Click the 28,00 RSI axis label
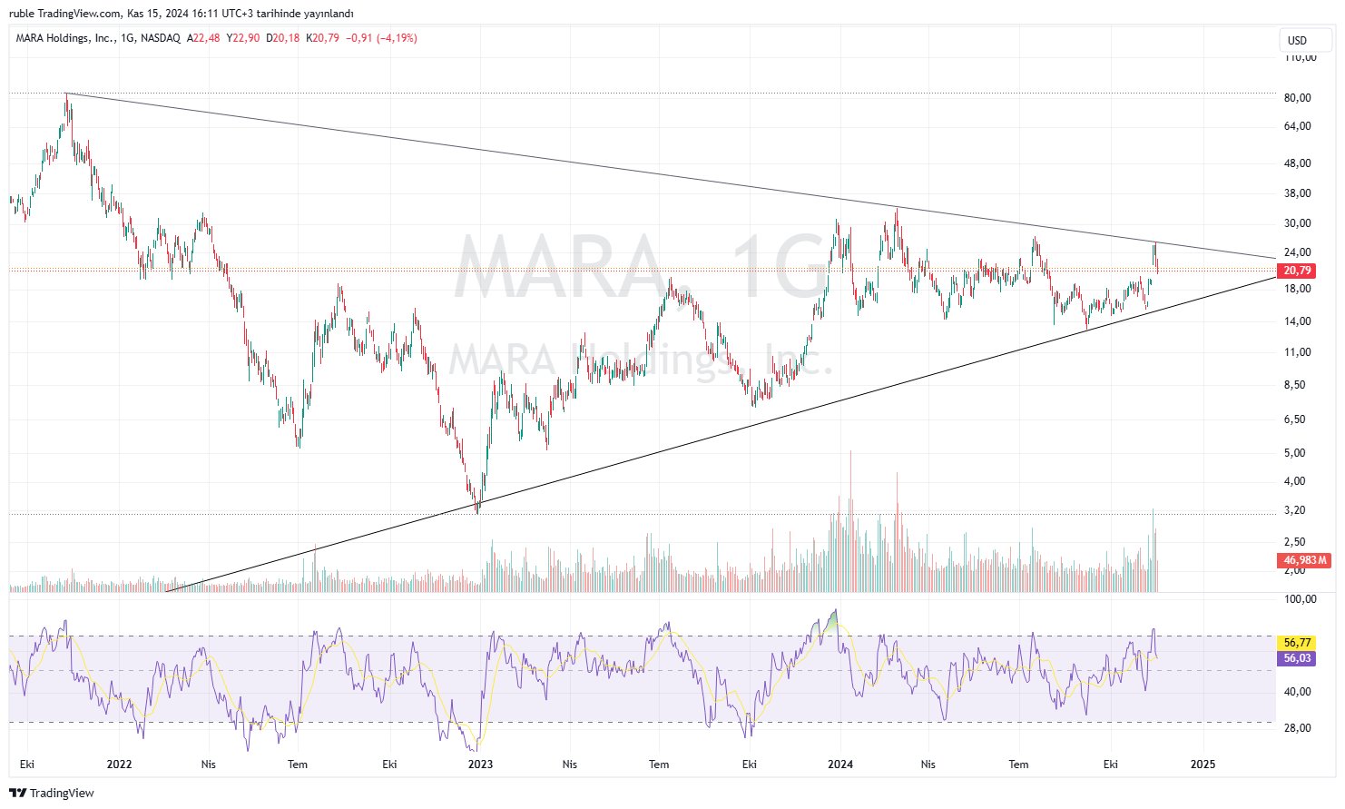This screenshot has height=809, width=1345. (x=1298, y=728)
